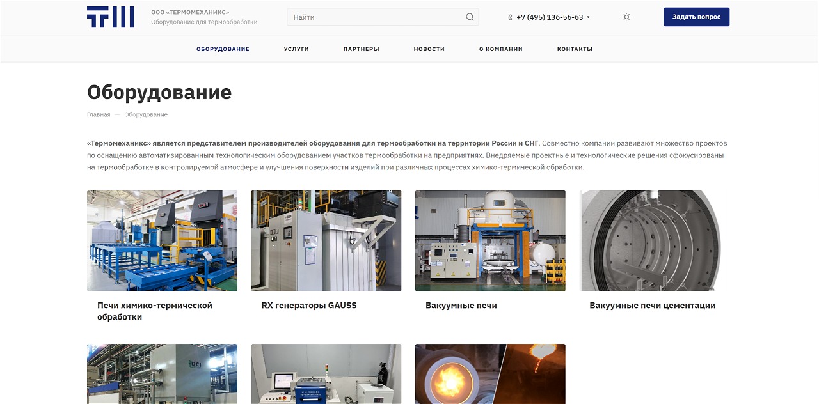This screenshot has width=819, height=404.
Task: Toggle the light/dark theme sun icon
Action: 626,17
